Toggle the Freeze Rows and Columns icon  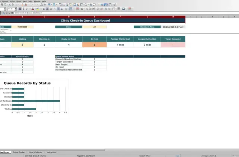point(105,5)
